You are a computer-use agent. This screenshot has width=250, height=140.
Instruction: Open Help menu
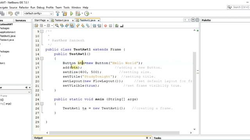click(x=86, y=7)
